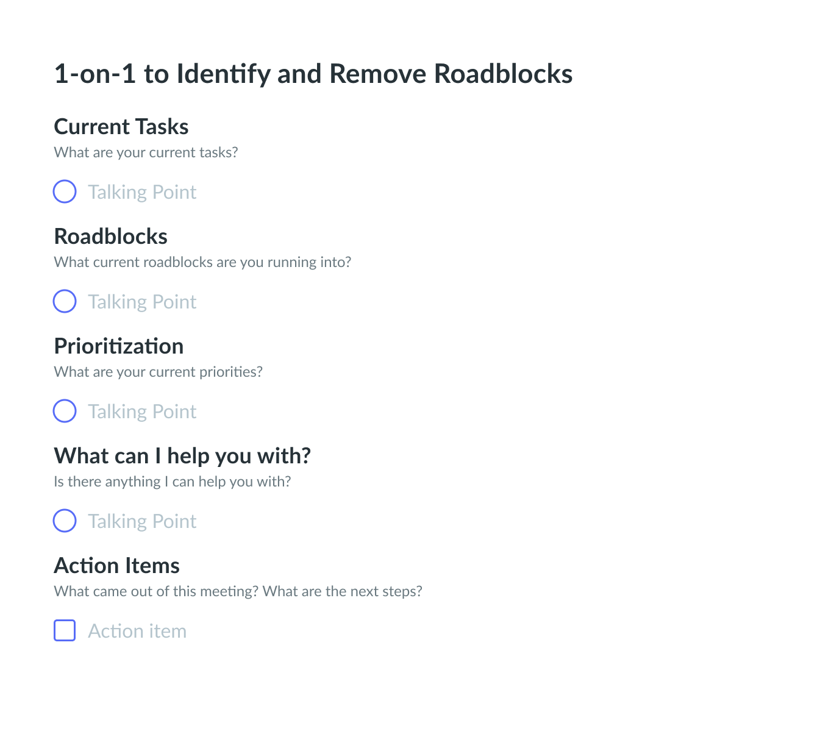Select the Prioritization section heading
Image resolution: width=834 pixels, height=734 pixels.
click(x=119, y=346)
